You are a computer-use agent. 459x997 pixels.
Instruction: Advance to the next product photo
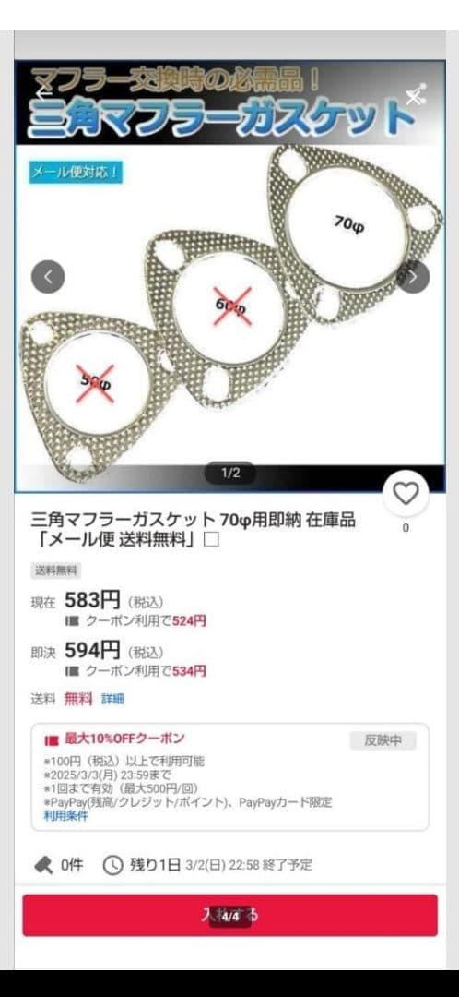[413, 277]
